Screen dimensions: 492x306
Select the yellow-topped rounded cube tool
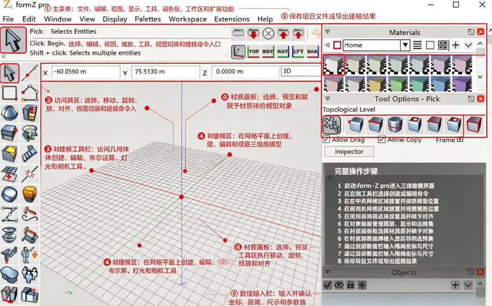(30, 194)
